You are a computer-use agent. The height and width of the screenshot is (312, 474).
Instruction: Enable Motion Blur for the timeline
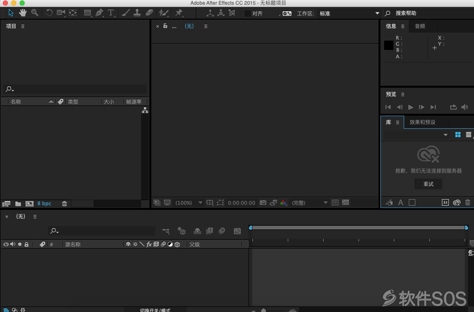click(222, 231)
